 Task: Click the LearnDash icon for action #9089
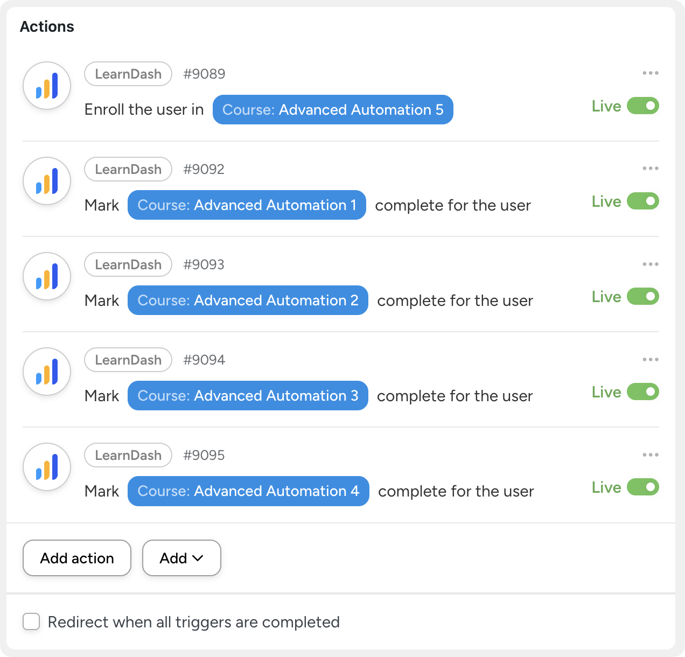(47, 86)
